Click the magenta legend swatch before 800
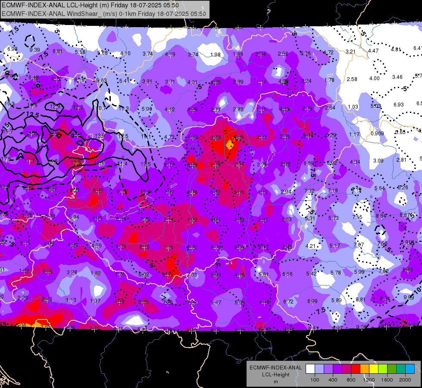This screenshot has height=388, width=422. pos(347,369)
